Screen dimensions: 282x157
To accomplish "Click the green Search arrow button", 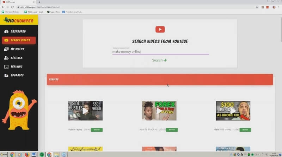I will [x=159, y=60].
